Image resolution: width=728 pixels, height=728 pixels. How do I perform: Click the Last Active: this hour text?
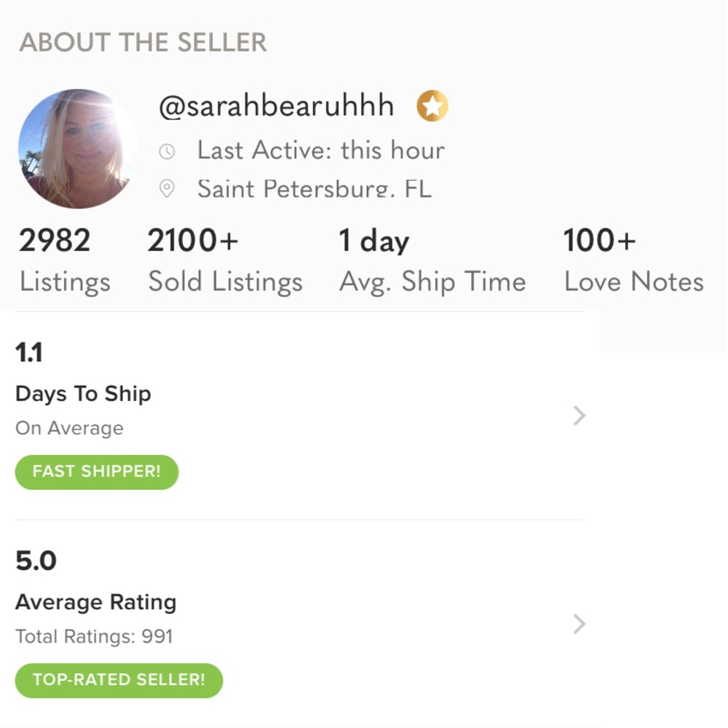(320, 151)
